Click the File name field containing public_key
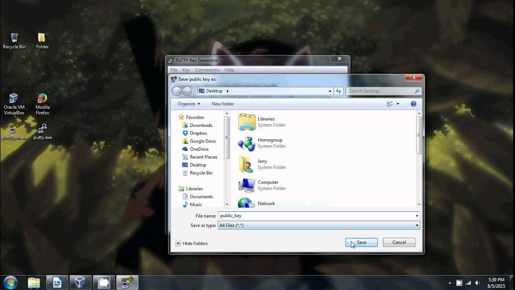 [x=316, y=216]
